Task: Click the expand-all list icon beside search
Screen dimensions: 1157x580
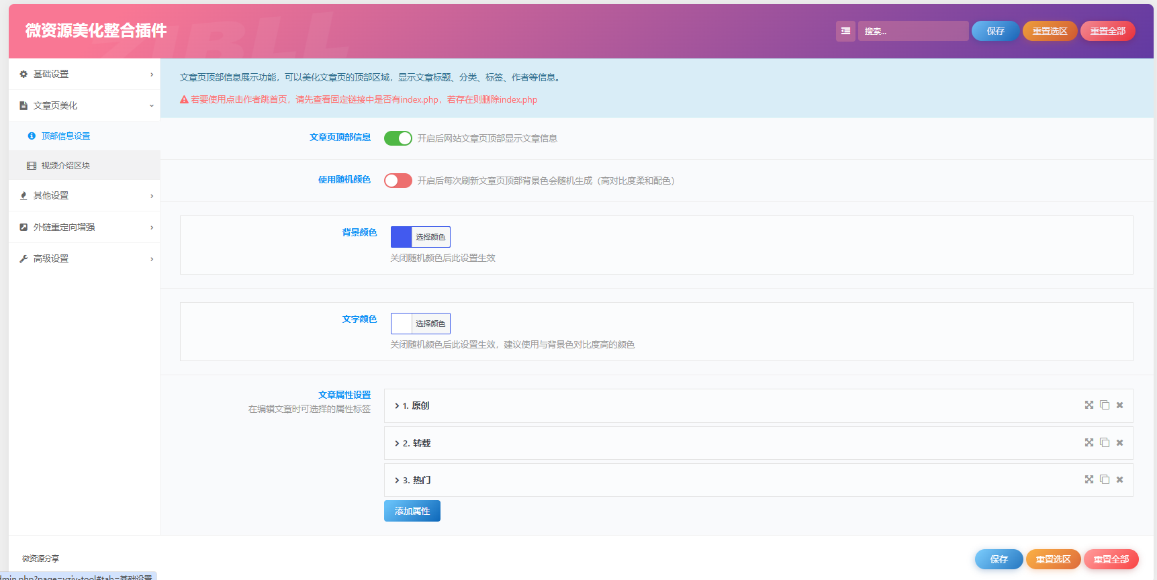Action: coord(845,31)
